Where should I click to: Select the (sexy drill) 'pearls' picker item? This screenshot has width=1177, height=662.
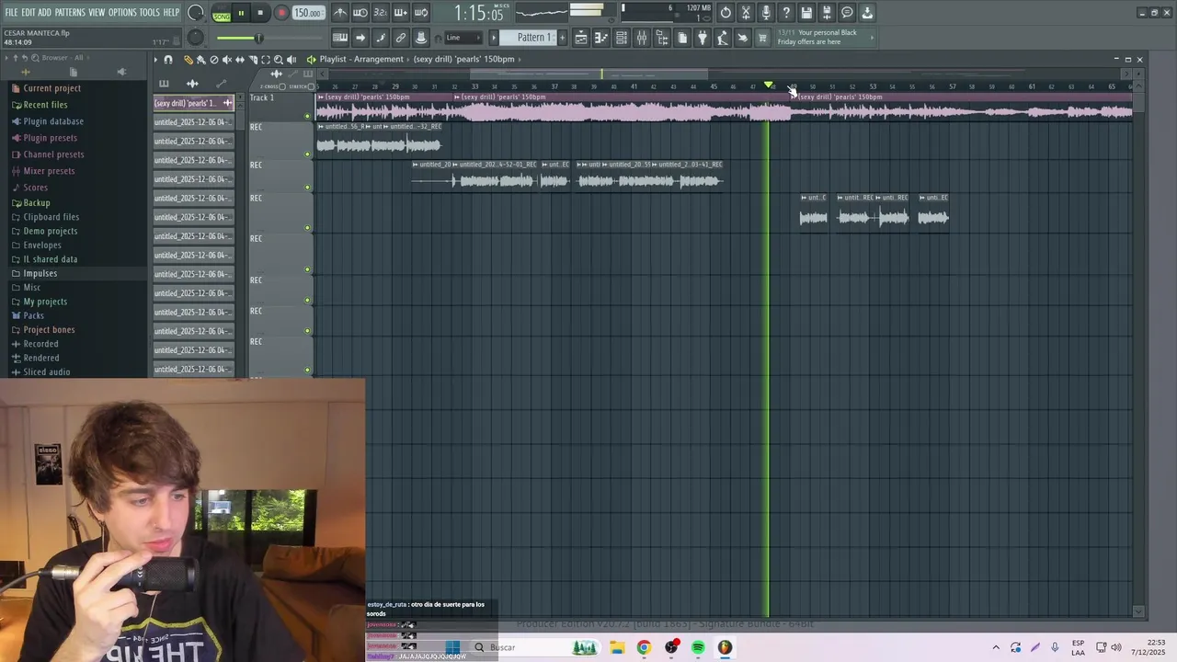pos(193,103)
